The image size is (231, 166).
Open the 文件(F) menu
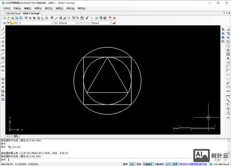pyautogui.click(x=7, y=8)
